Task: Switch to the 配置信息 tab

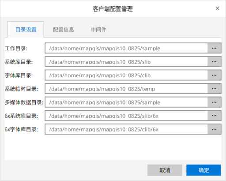Action: (64, 30)
